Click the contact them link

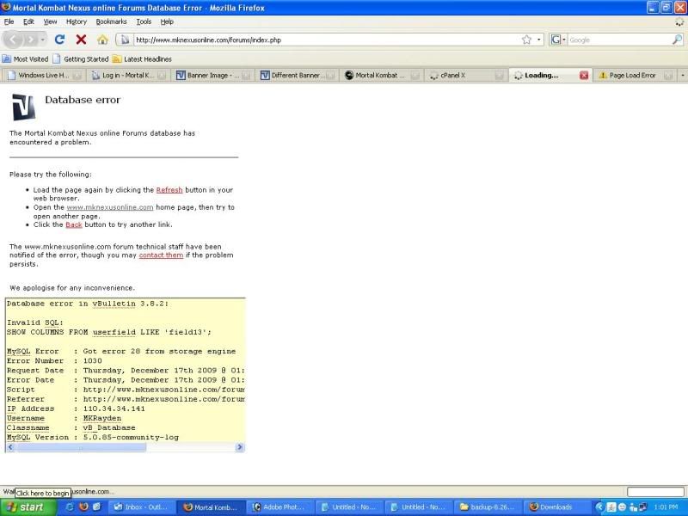(x=161, y=255)
